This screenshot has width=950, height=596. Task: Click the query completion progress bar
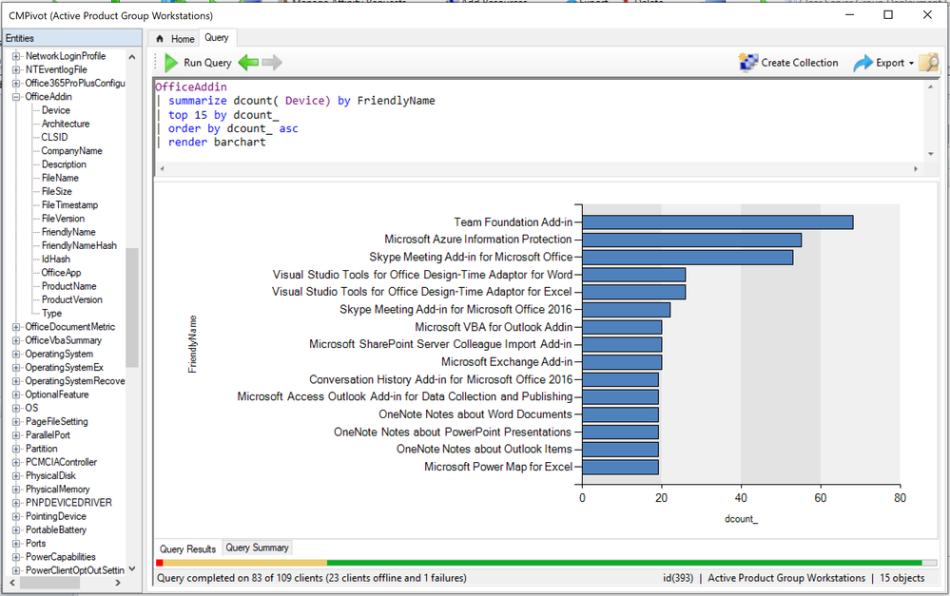pos(546,563)
